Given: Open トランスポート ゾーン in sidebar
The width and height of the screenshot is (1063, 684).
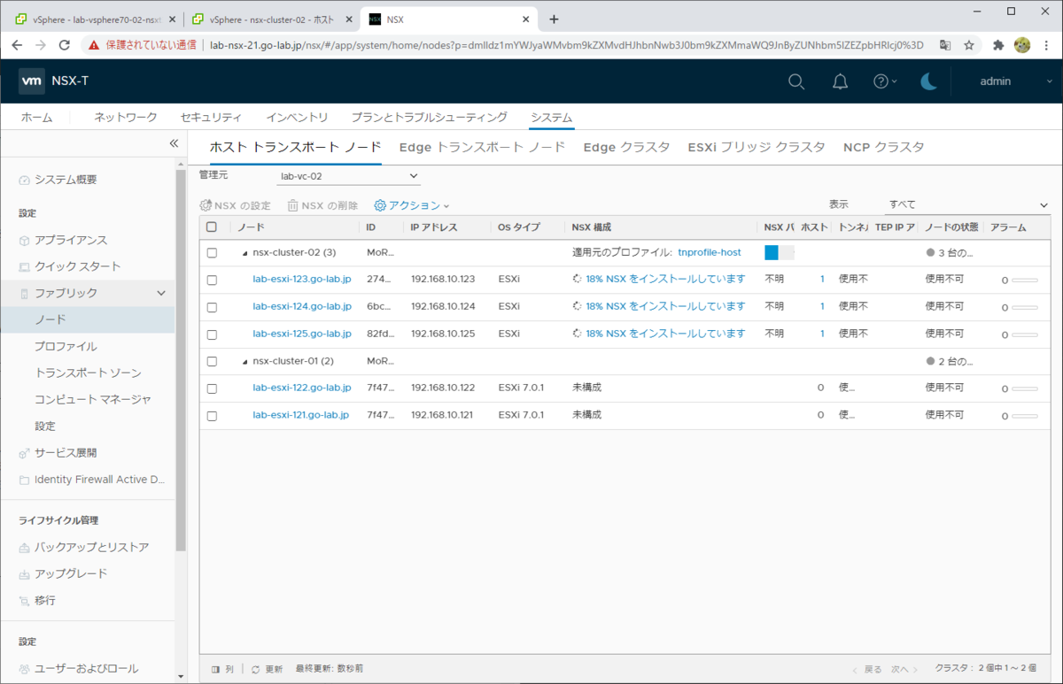Looking at the screenshot, I should tap(88, 373).
